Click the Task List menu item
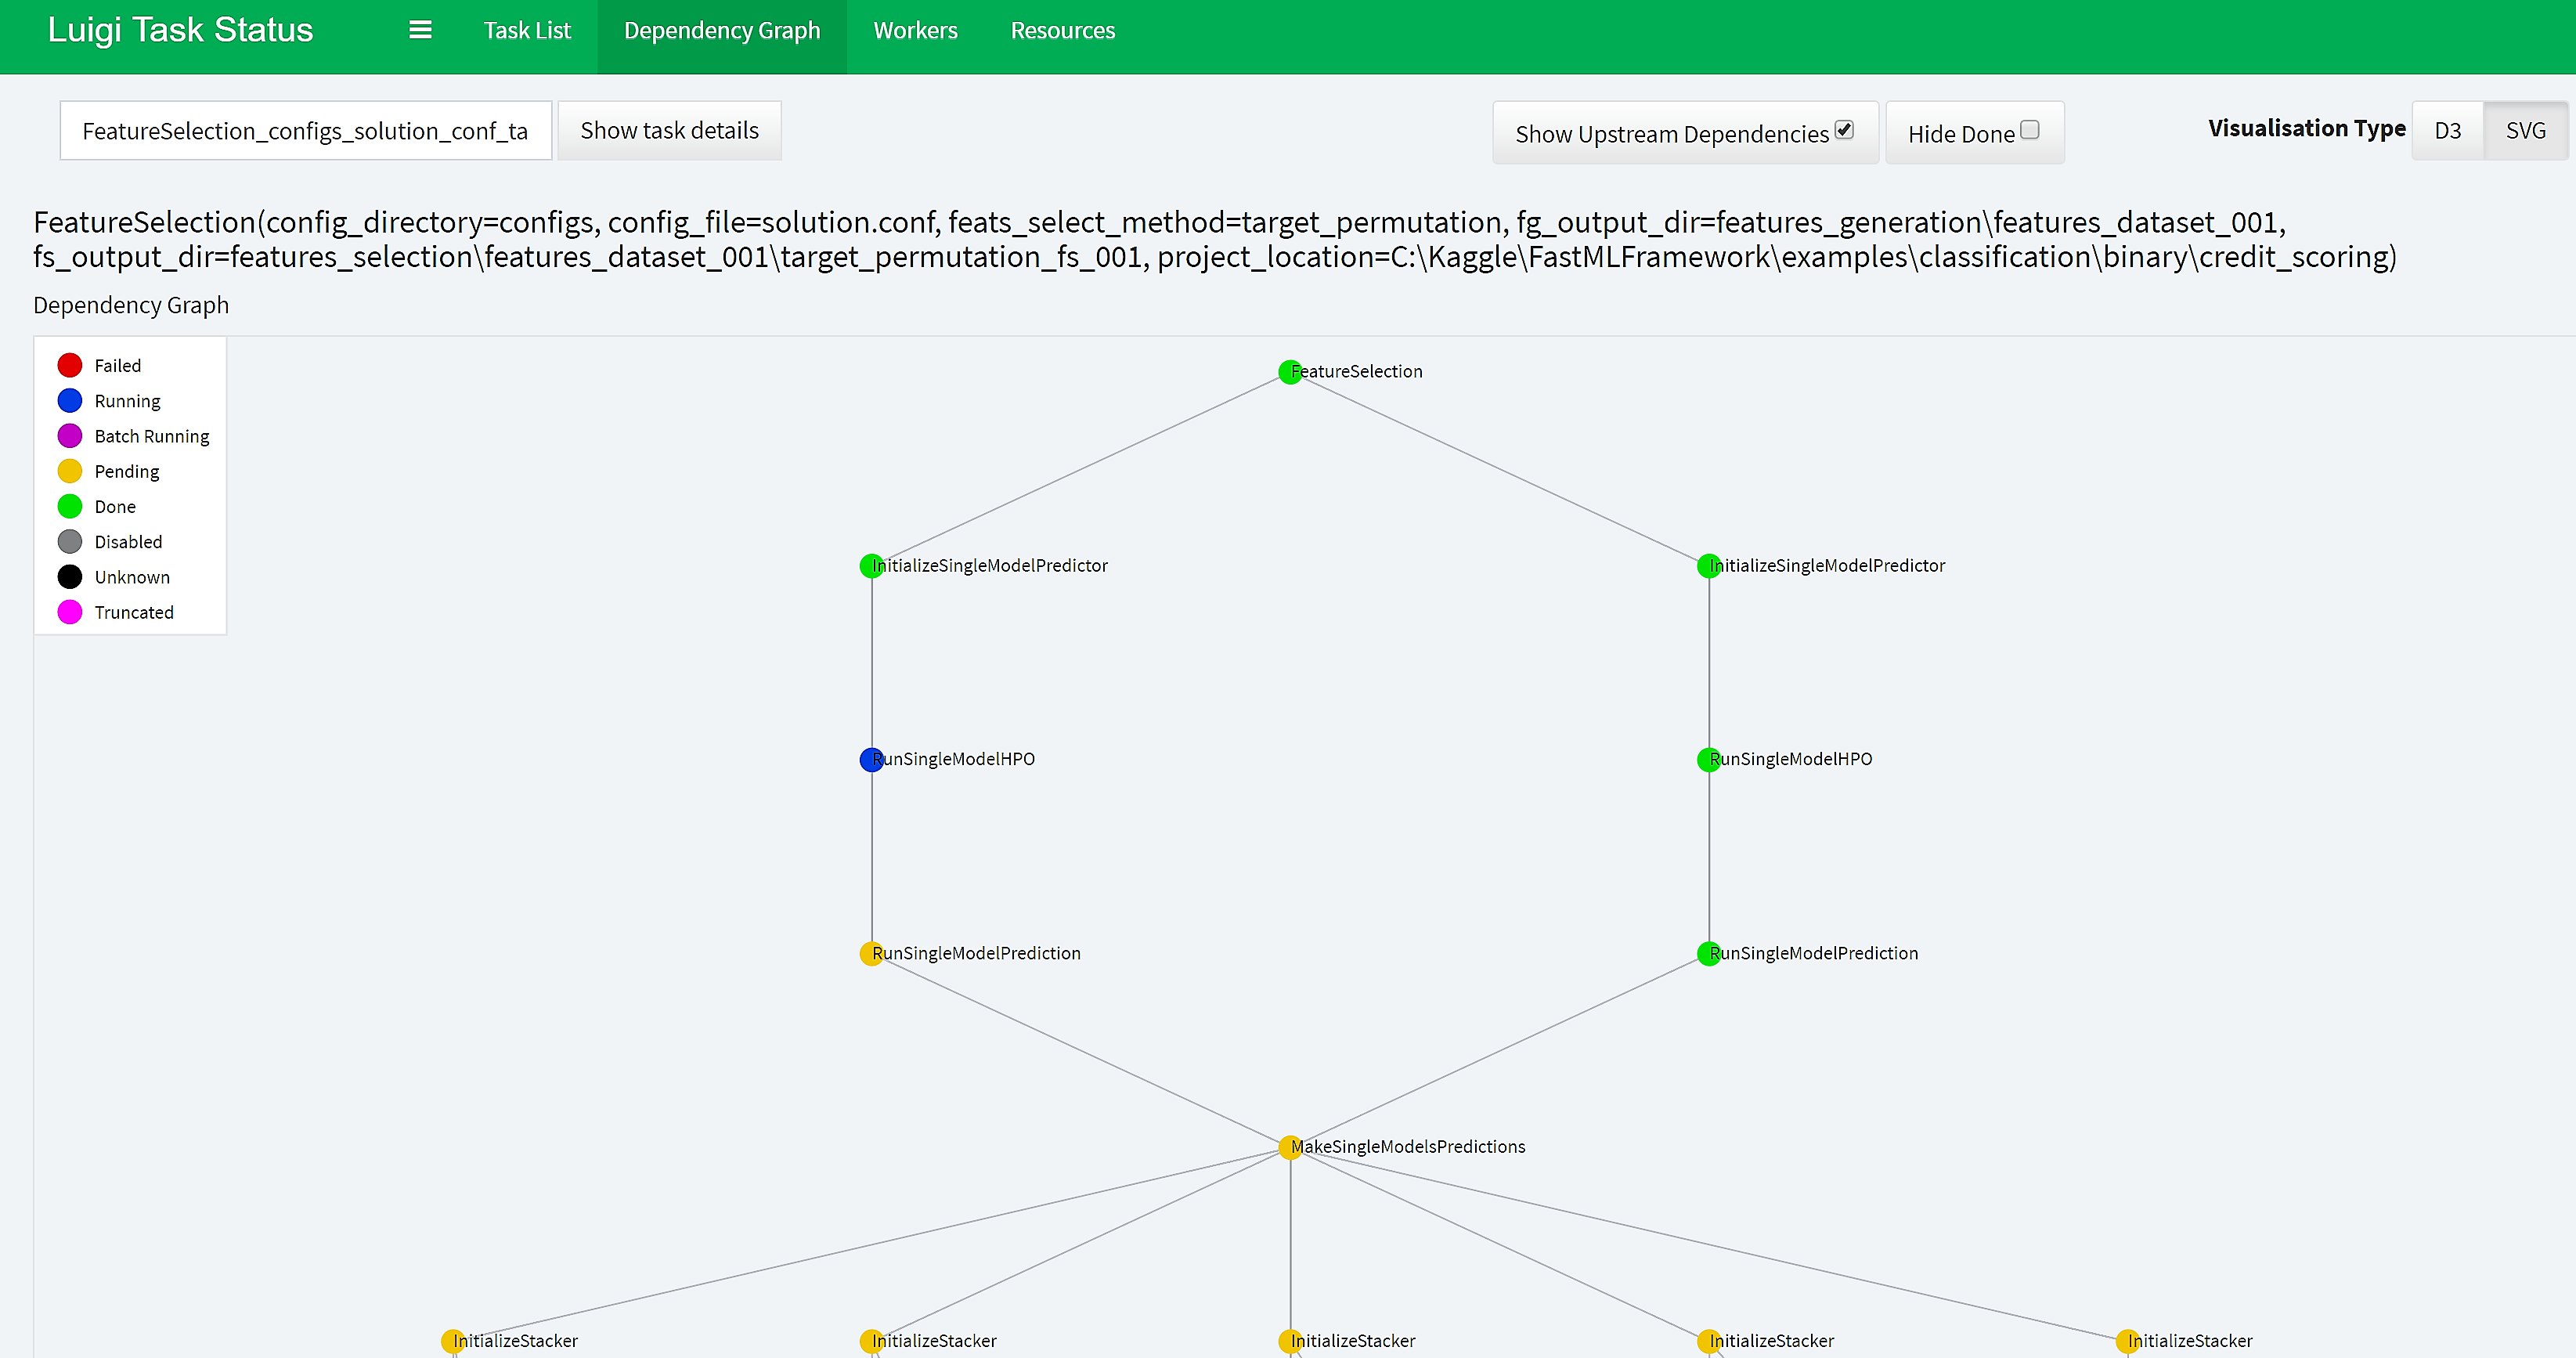 pos(523,29)
